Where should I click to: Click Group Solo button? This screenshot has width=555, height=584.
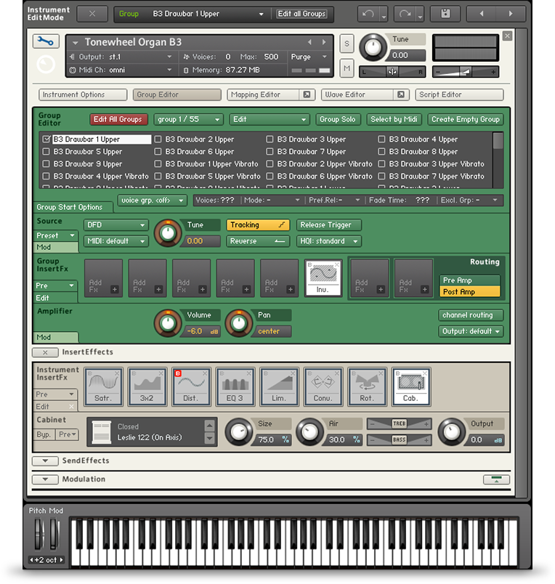click(338, 120)
